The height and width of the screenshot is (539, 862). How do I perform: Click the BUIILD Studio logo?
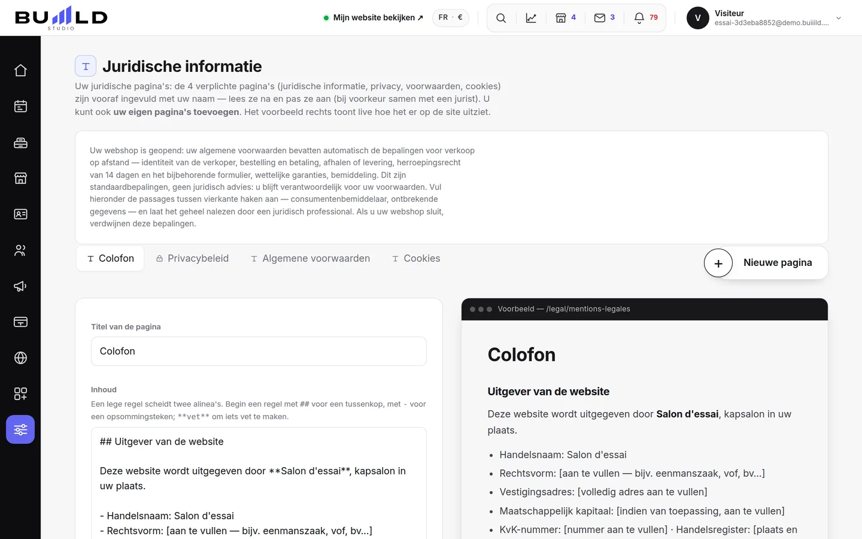click(x=61, y=18)
